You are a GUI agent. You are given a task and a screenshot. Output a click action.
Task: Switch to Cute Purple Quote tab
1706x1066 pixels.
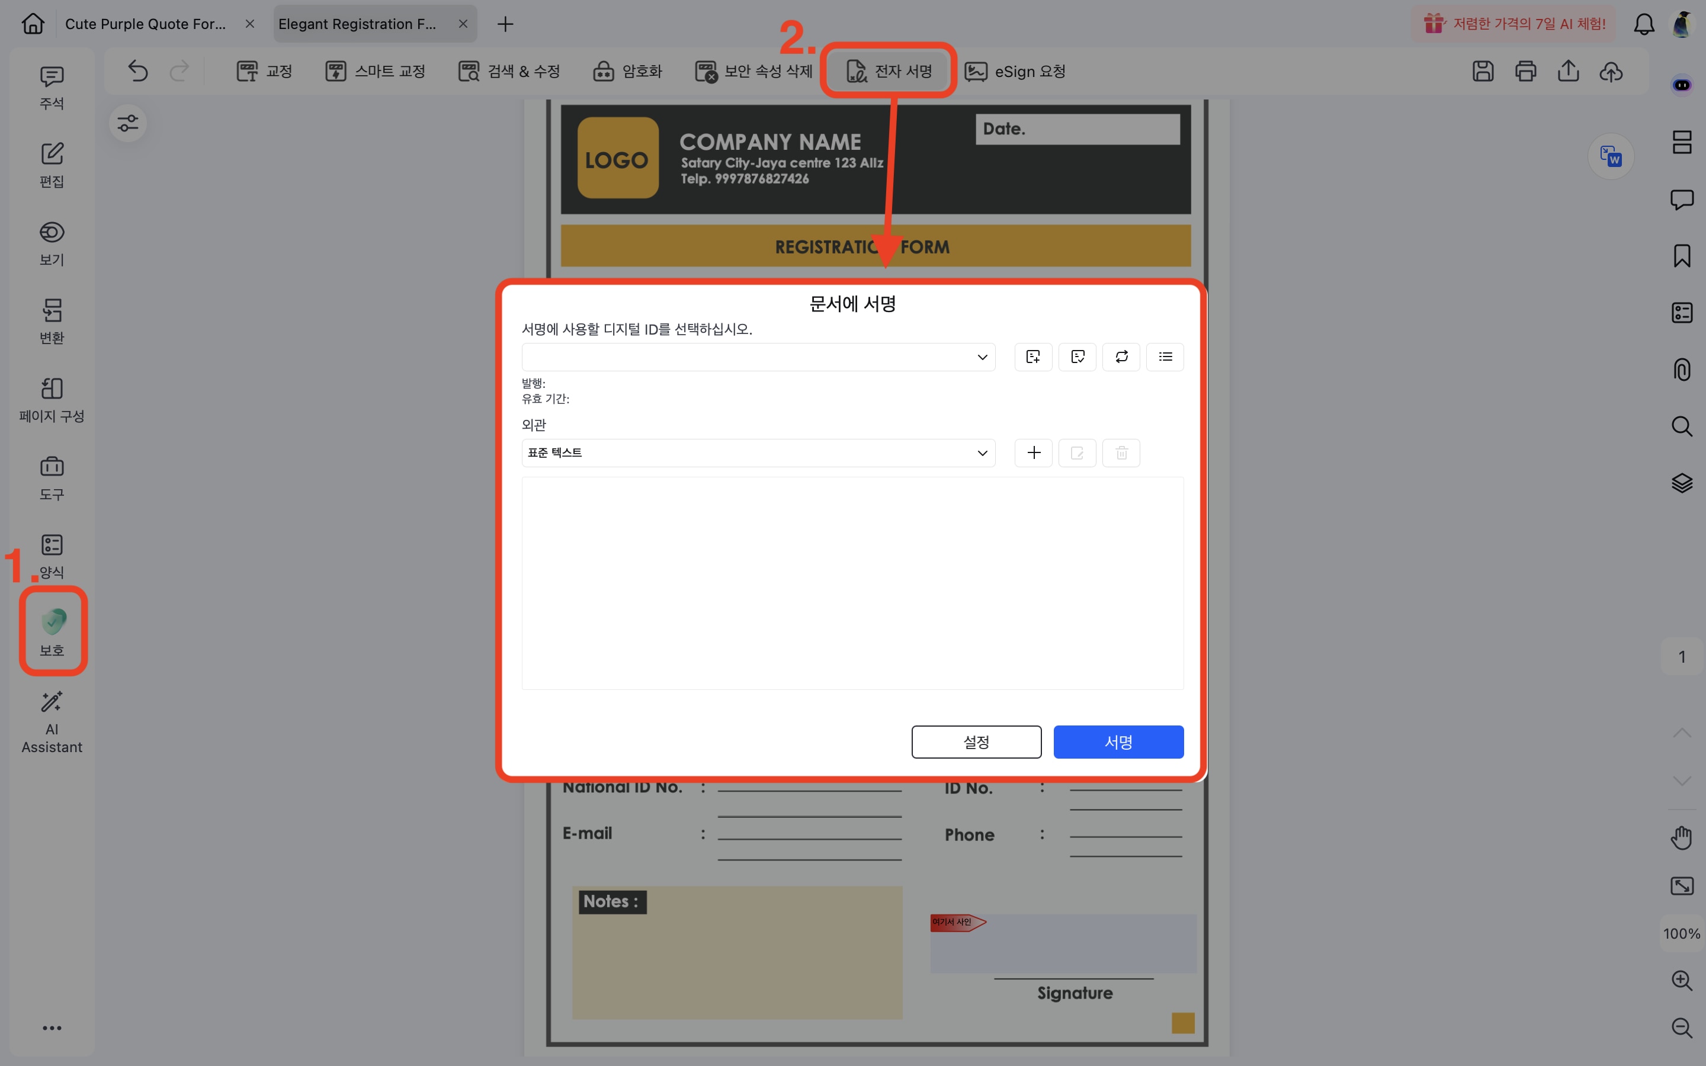tap(146, 24)
